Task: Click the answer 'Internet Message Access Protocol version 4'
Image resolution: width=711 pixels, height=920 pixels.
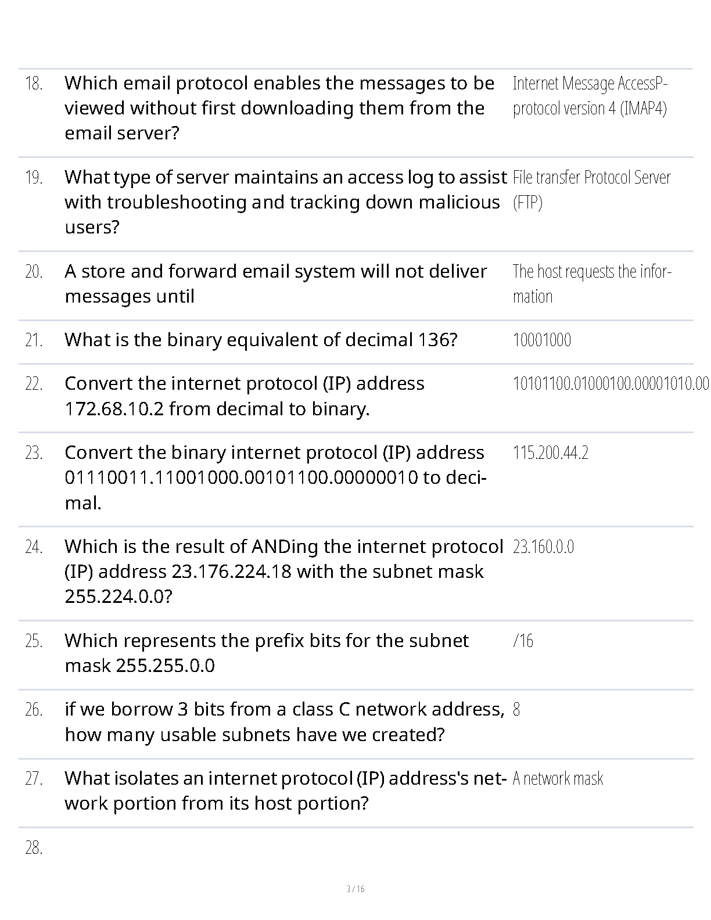Action: [x=590, y=96]
